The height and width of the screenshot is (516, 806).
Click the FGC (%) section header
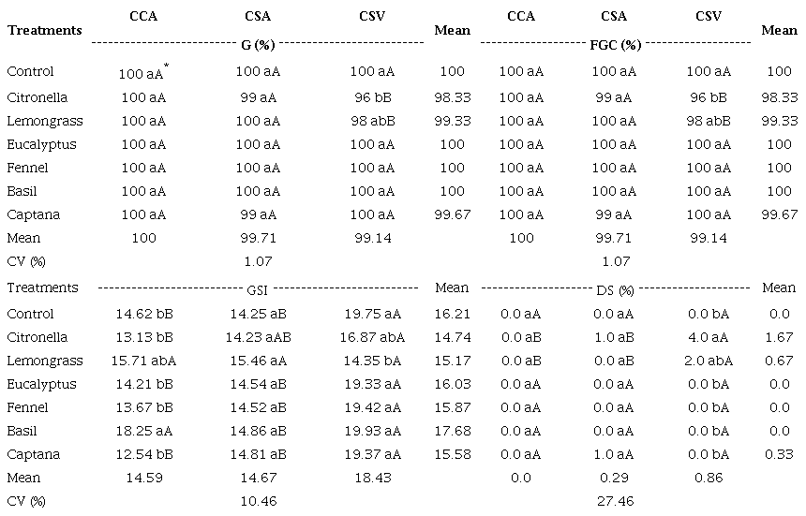618,45
